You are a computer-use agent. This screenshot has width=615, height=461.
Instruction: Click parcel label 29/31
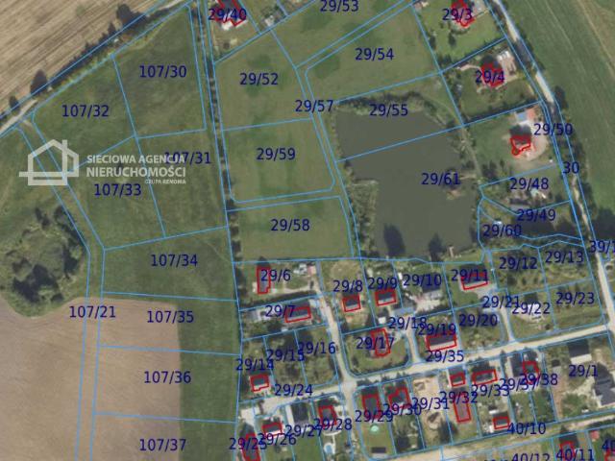point(430,403)
